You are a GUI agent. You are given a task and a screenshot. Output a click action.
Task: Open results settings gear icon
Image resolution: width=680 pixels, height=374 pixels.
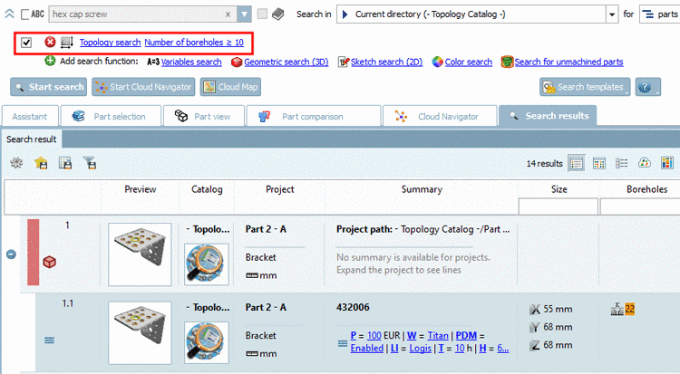tap(16, 163)
